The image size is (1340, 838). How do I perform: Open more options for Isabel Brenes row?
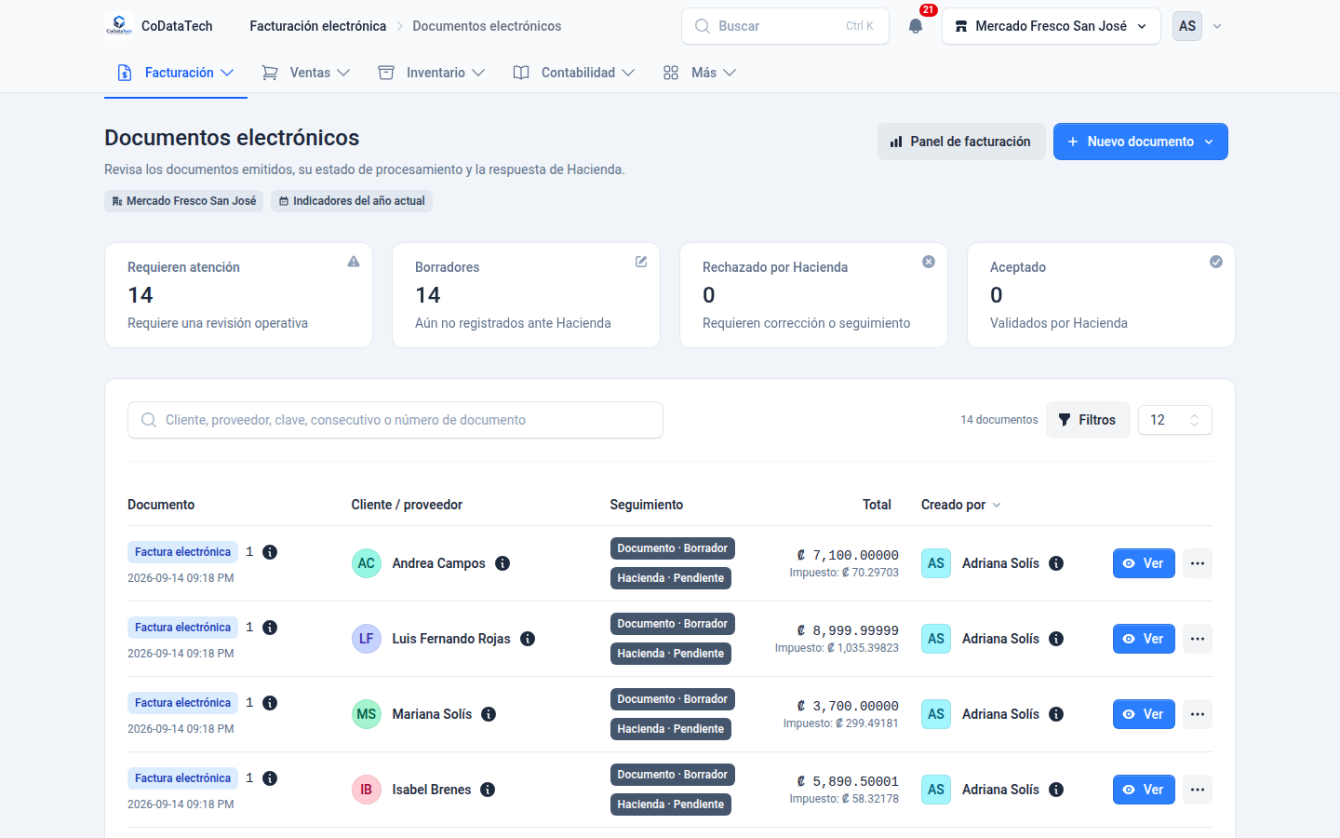[1198, 790]
